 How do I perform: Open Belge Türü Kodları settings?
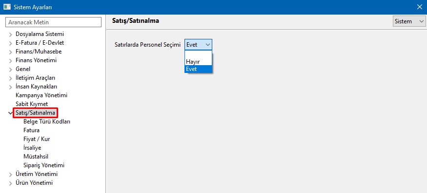pos(47,122)
